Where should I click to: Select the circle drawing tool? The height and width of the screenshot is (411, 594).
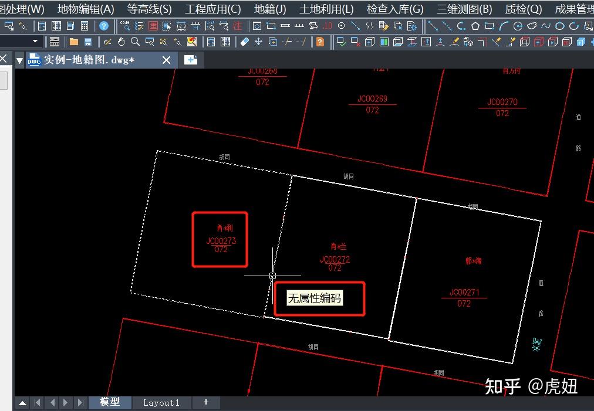518,26
